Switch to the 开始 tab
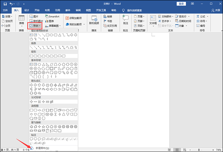The image size is (223, 152). [x=37, y=10]
